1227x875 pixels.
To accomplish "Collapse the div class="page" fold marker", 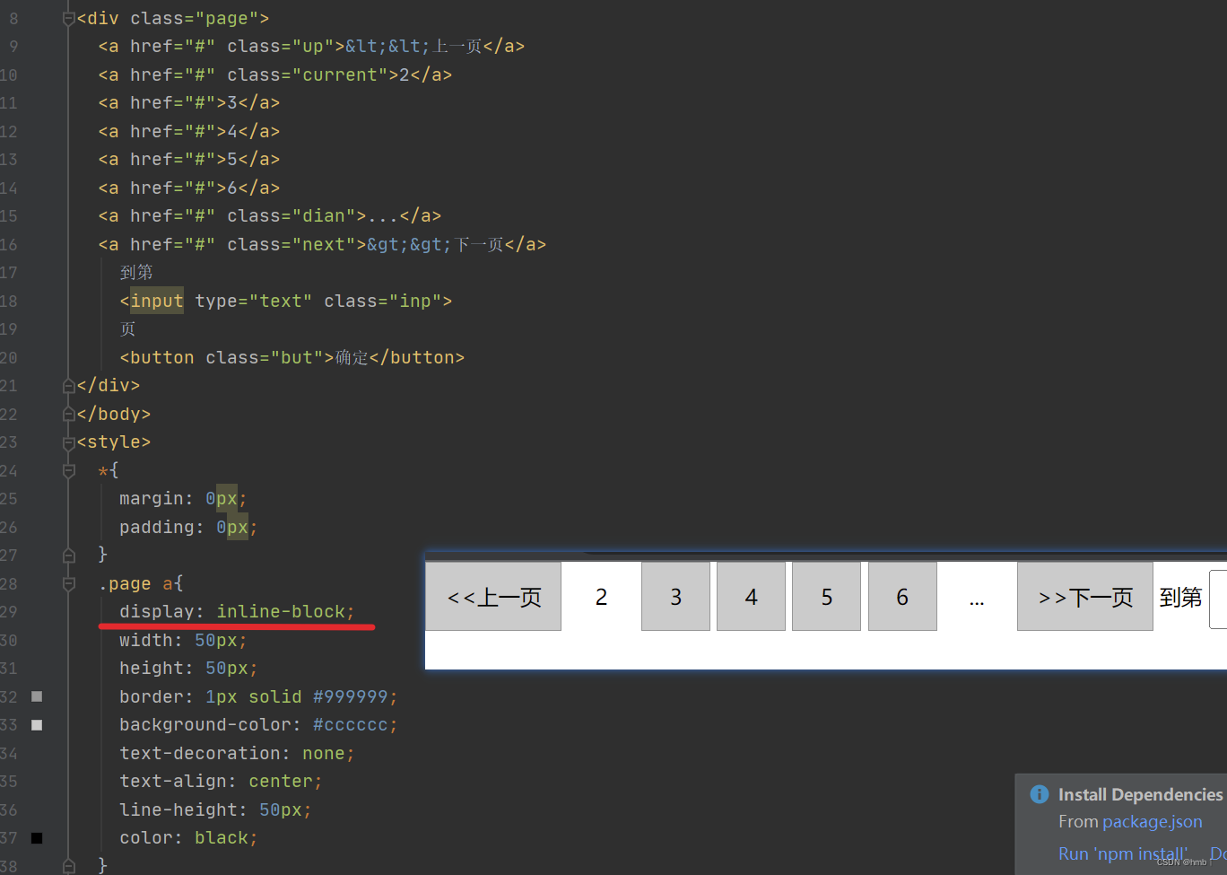I will click(69, 19).
